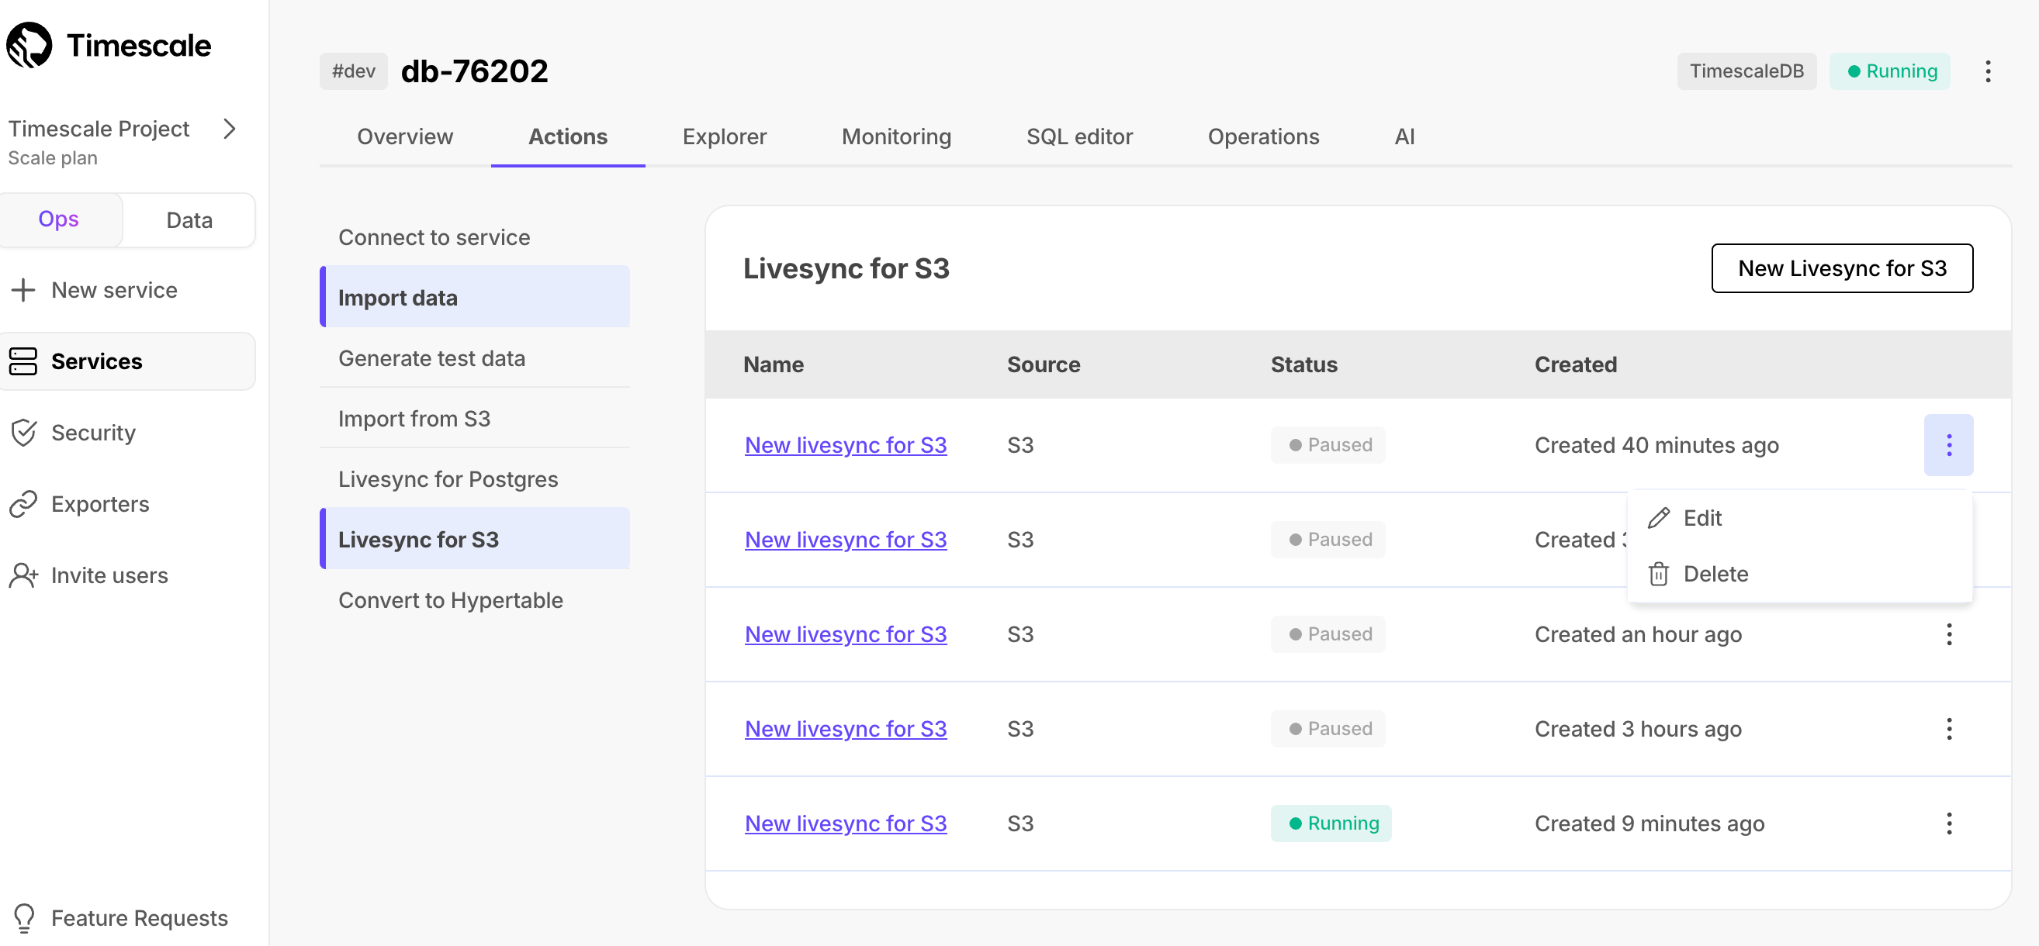This screenshot has width=2039, height=946.
Task: Open Convert to Hypertable option
Action: [x=475, y=600]
